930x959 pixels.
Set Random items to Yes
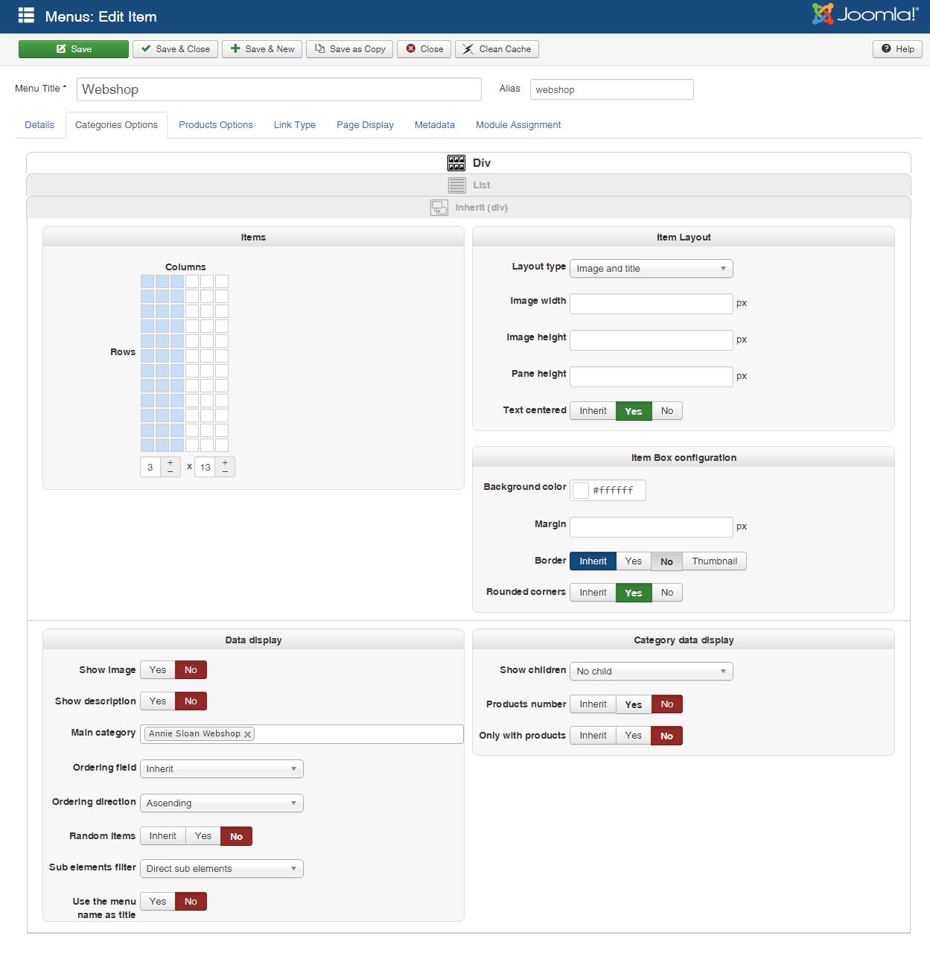point(203,836)
